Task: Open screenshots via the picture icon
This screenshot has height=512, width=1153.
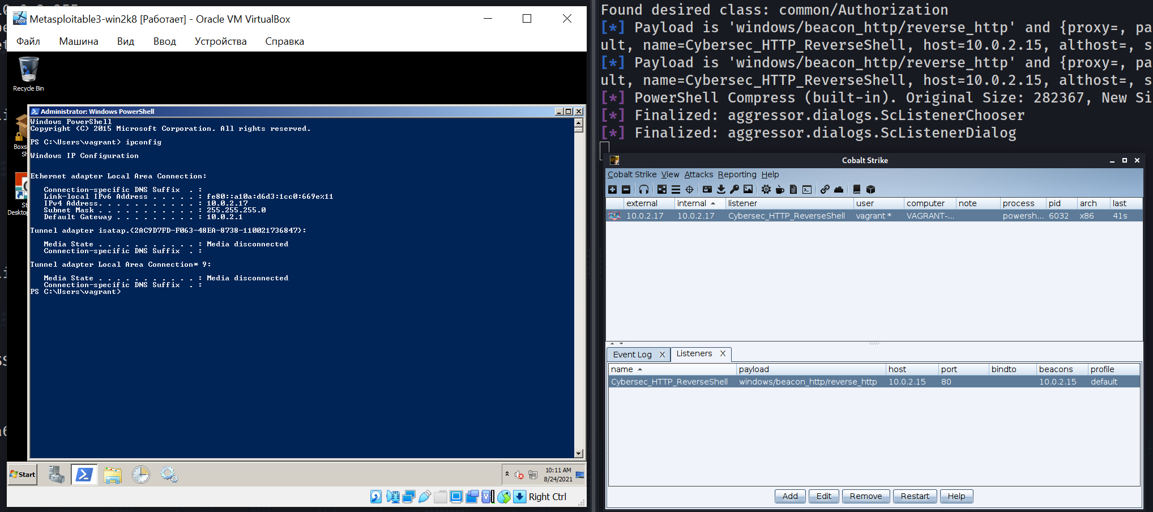Action: coord(749,190)
